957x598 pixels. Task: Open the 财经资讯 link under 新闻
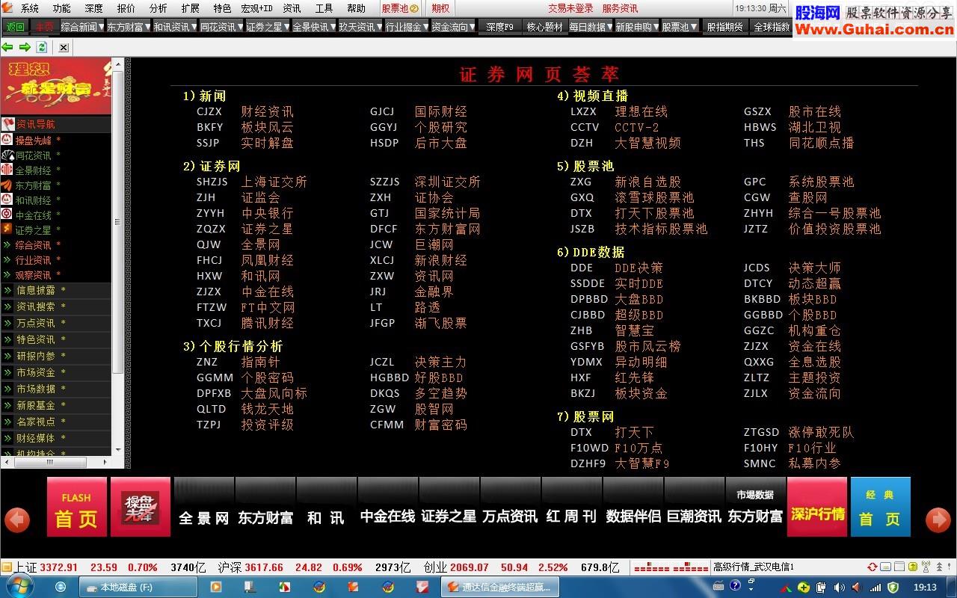[x=267, y=111]
